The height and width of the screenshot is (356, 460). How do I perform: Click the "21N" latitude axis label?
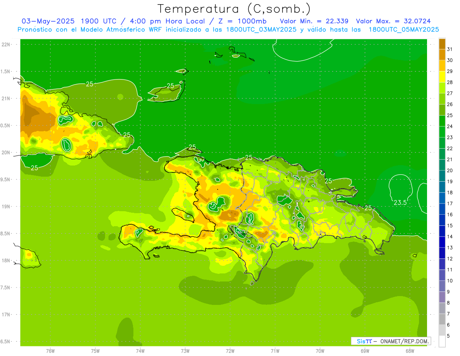coord(6,98)
